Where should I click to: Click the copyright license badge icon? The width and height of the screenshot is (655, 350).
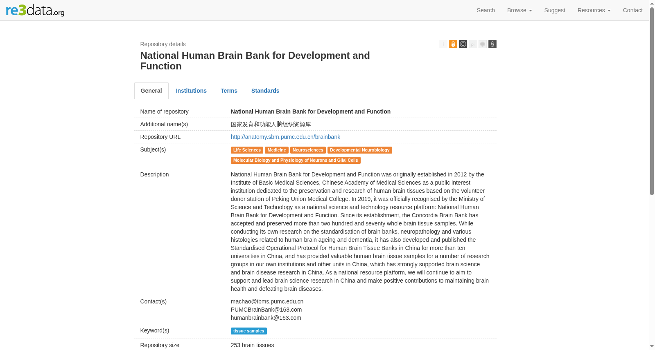[x=463, y=44]
